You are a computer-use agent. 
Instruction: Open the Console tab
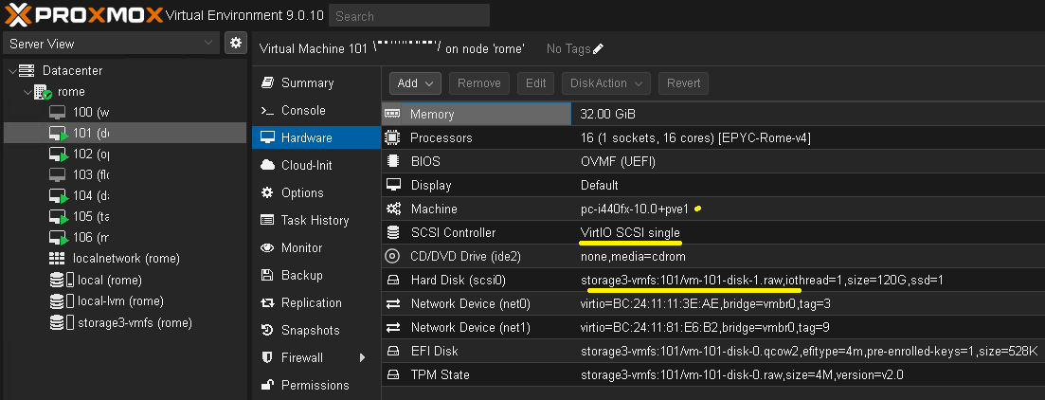click(x=302, y=111)
